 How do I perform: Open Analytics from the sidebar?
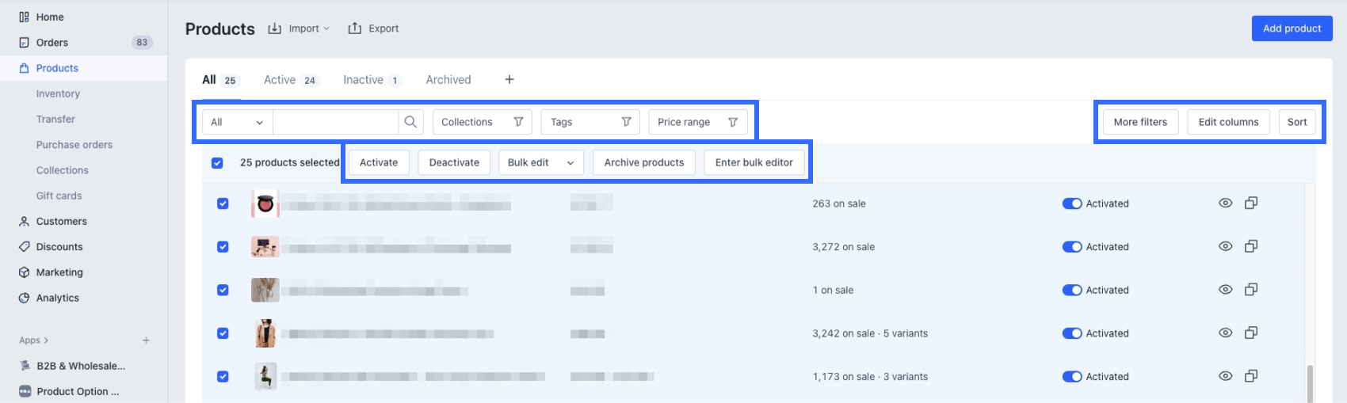click(57, 298)
